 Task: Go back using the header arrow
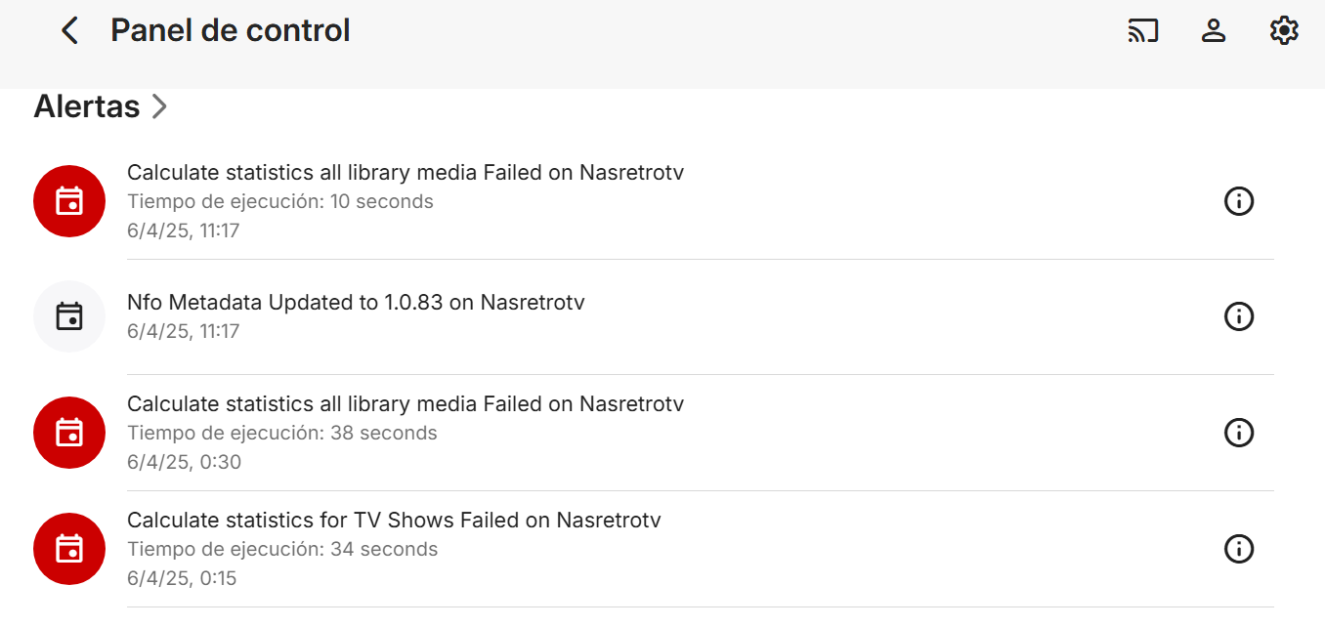click(x=69, y=31)
